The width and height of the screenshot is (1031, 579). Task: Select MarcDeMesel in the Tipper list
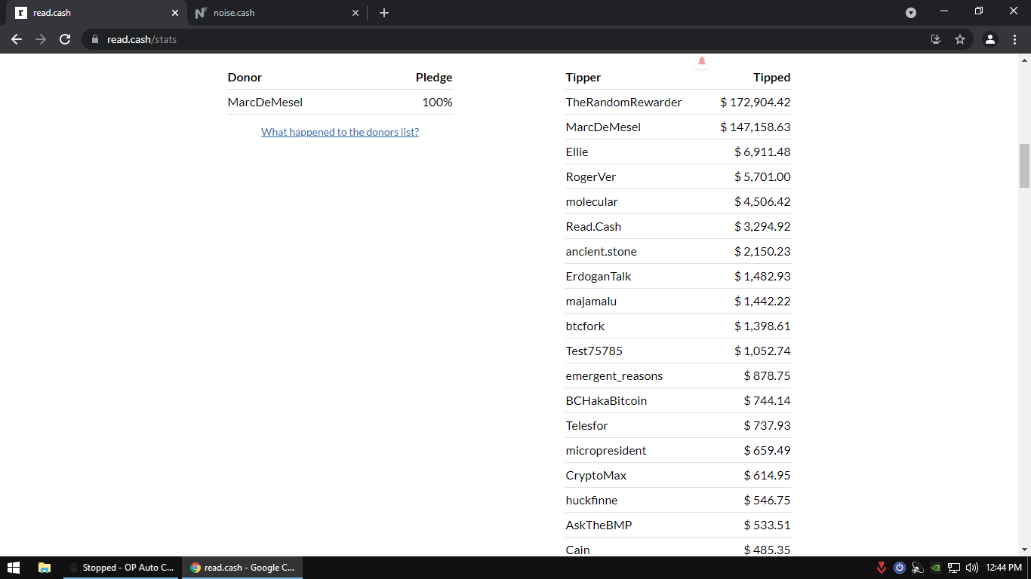[x=603, y=127]
